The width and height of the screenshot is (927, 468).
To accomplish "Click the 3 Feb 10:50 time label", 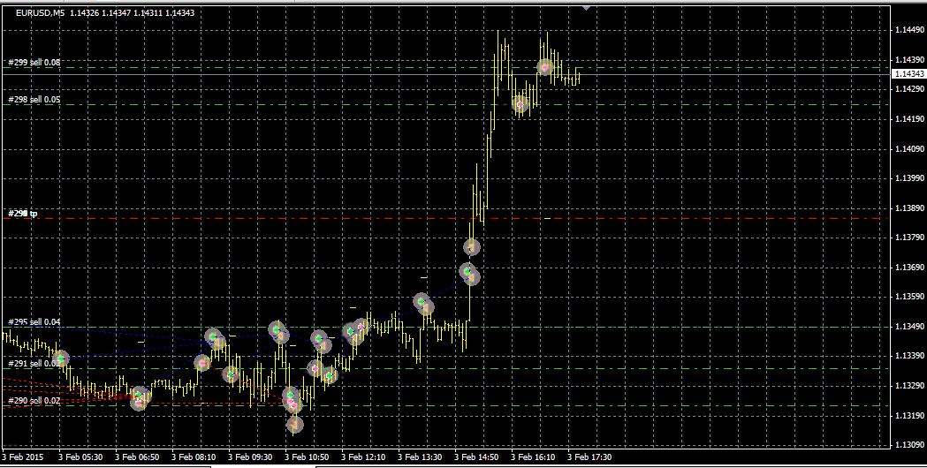I will pyautogui.click(x=307, y=457).
